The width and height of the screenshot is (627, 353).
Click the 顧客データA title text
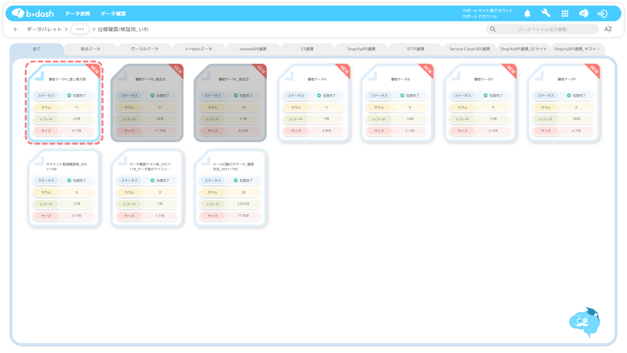tap(317, 79)
